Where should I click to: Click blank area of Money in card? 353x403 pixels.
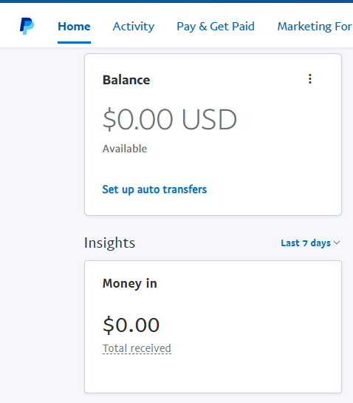pos(257,334)
